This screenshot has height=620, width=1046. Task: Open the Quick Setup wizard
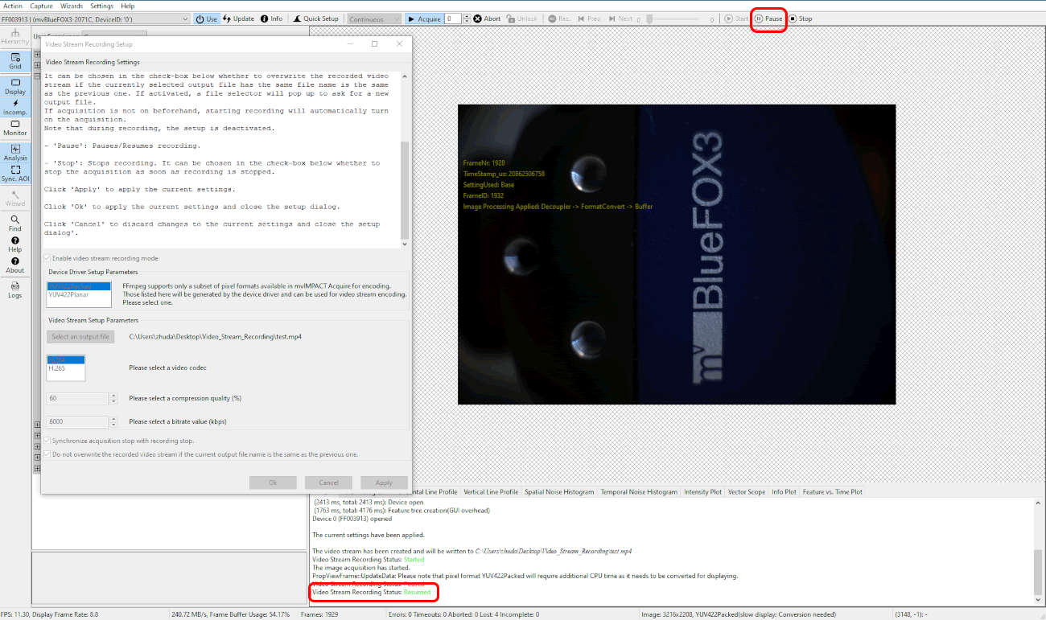click(315, 18)
